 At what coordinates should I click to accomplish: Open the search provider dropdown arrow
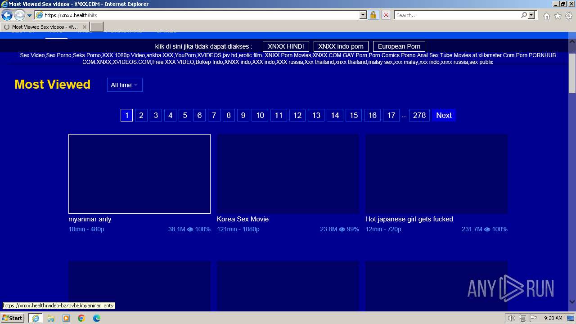[x=531, y=15]
